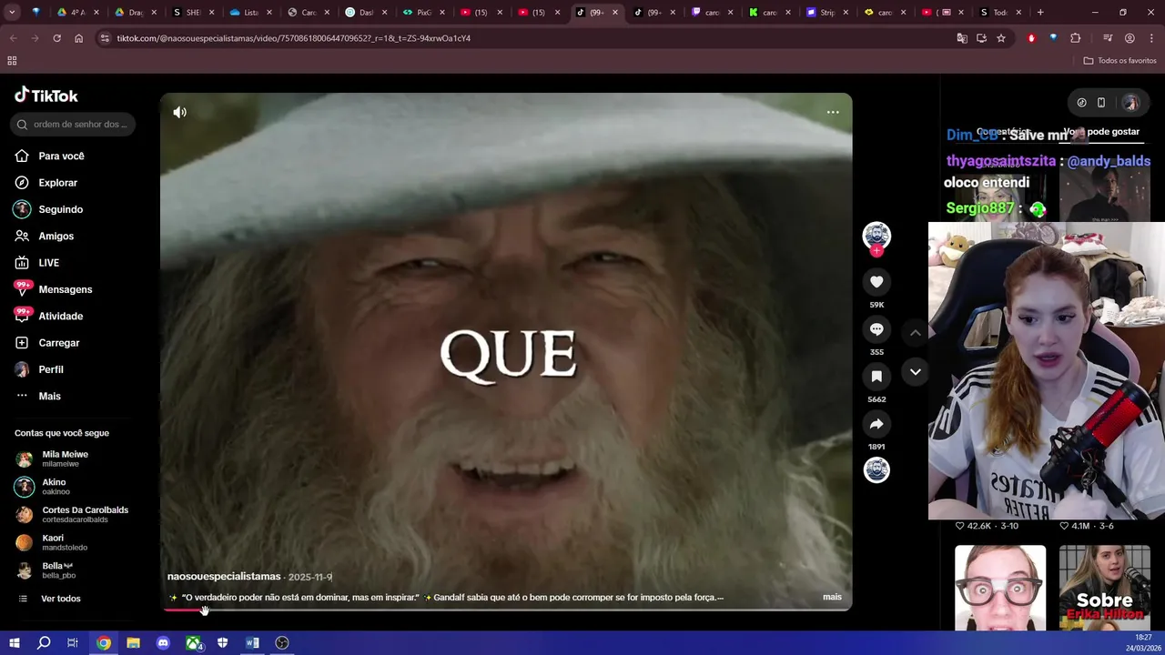
Task: Open the three-dot video options menu
Action: tap(833, 112)
